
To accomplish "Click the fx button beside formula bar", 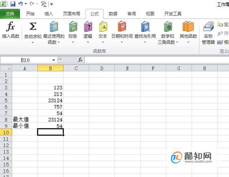I will pyautogui.click(x=80, y=60).
